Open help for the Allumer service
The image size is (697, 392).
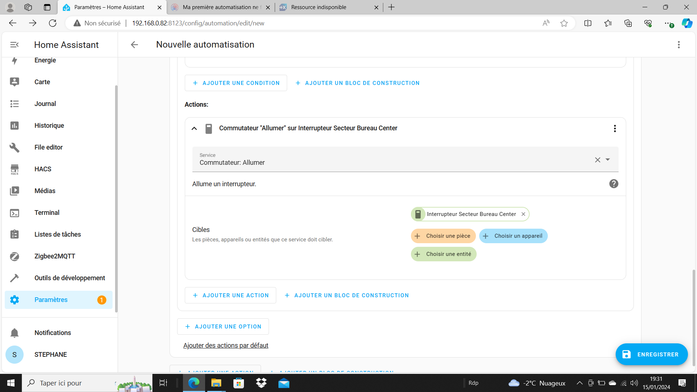614,184
